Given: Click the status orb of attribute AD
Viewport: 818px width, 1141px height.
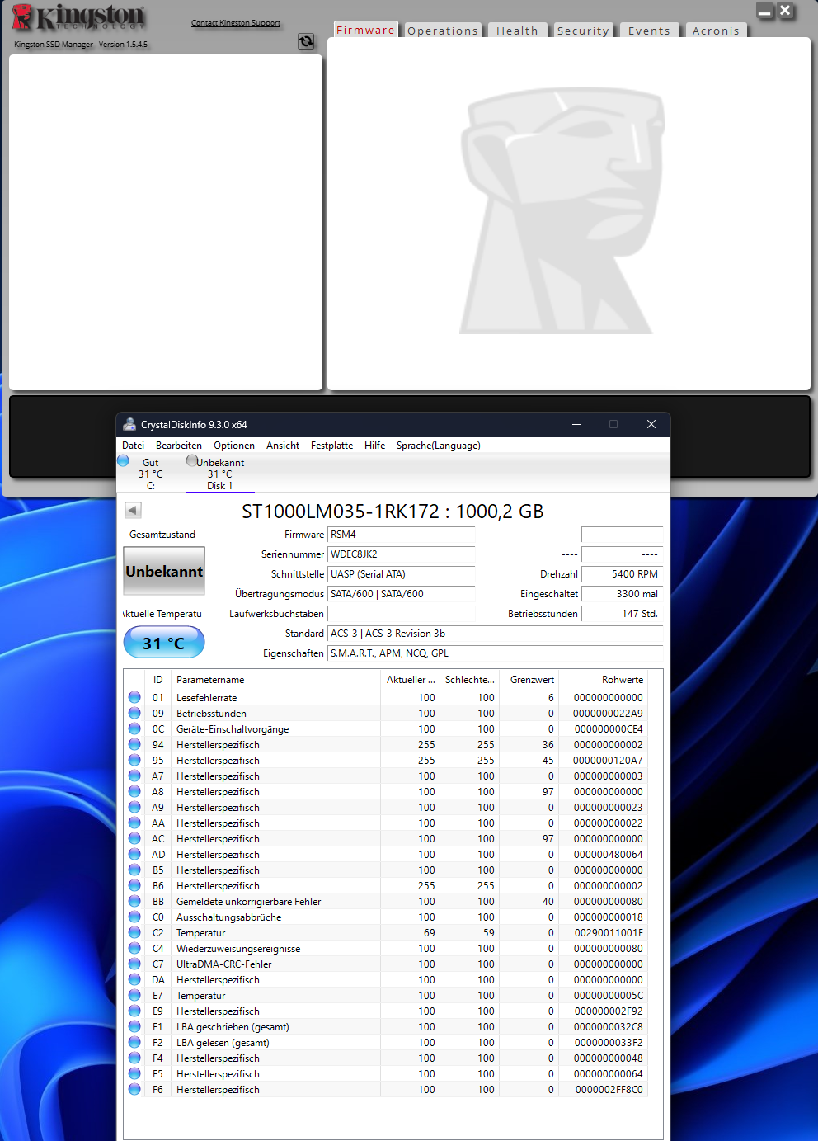Looking at the screenshot, I should 134,854.
